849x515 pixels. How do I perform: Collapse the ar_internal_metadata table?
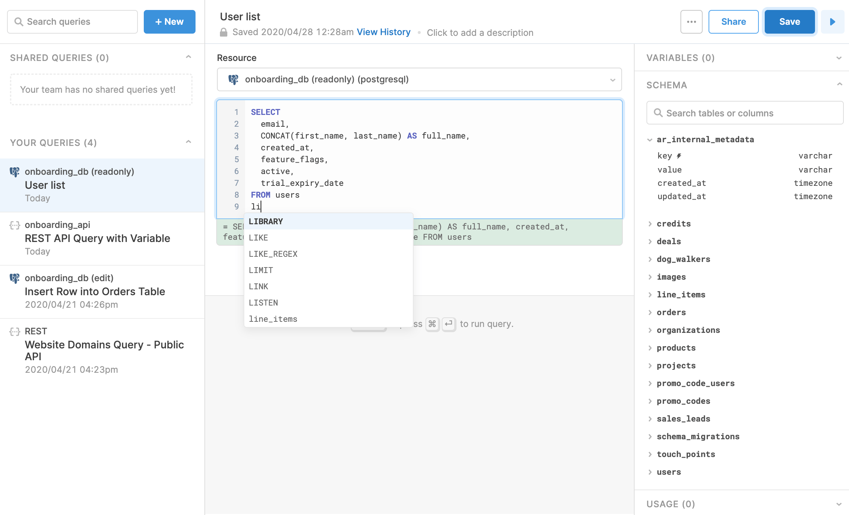pos(649,139)
